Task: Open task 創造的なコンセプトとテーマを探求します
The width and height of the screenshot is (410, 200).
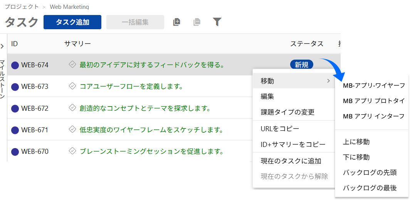Action: click(x=145, y=108)
